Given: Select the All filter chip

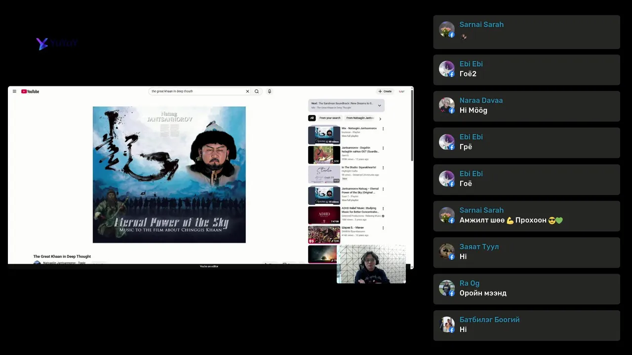Looking at the screenshot, I should coord(312,118).
